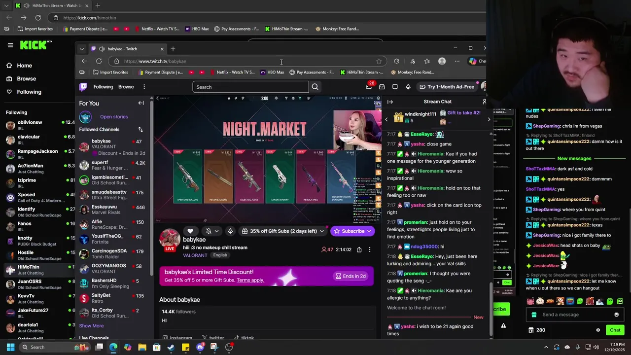
Task: Open Twitch whispers chat bubble icon
Action: click(395, 87)
